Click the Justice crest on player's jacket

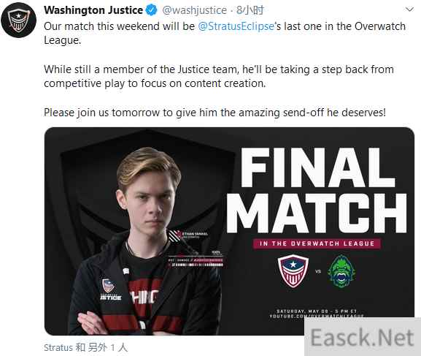pos(109,286)
